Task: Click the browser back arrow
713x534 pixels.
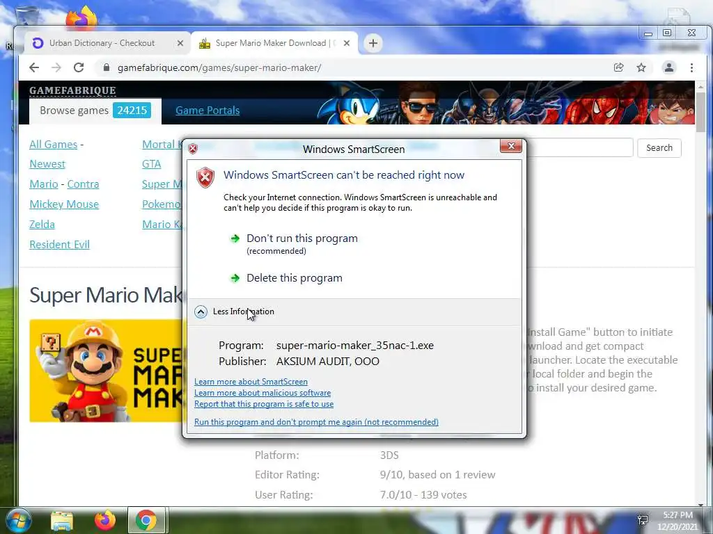Action: [34, 67]
